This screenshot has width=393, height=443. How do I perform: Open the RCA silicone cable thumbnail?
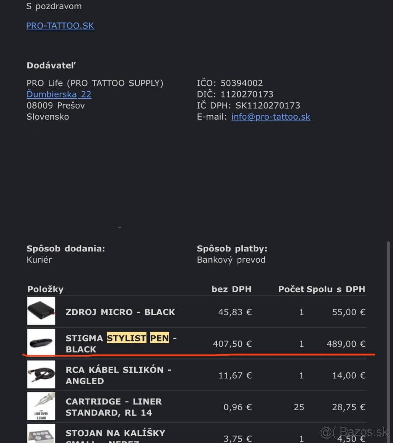click(41, 375)
